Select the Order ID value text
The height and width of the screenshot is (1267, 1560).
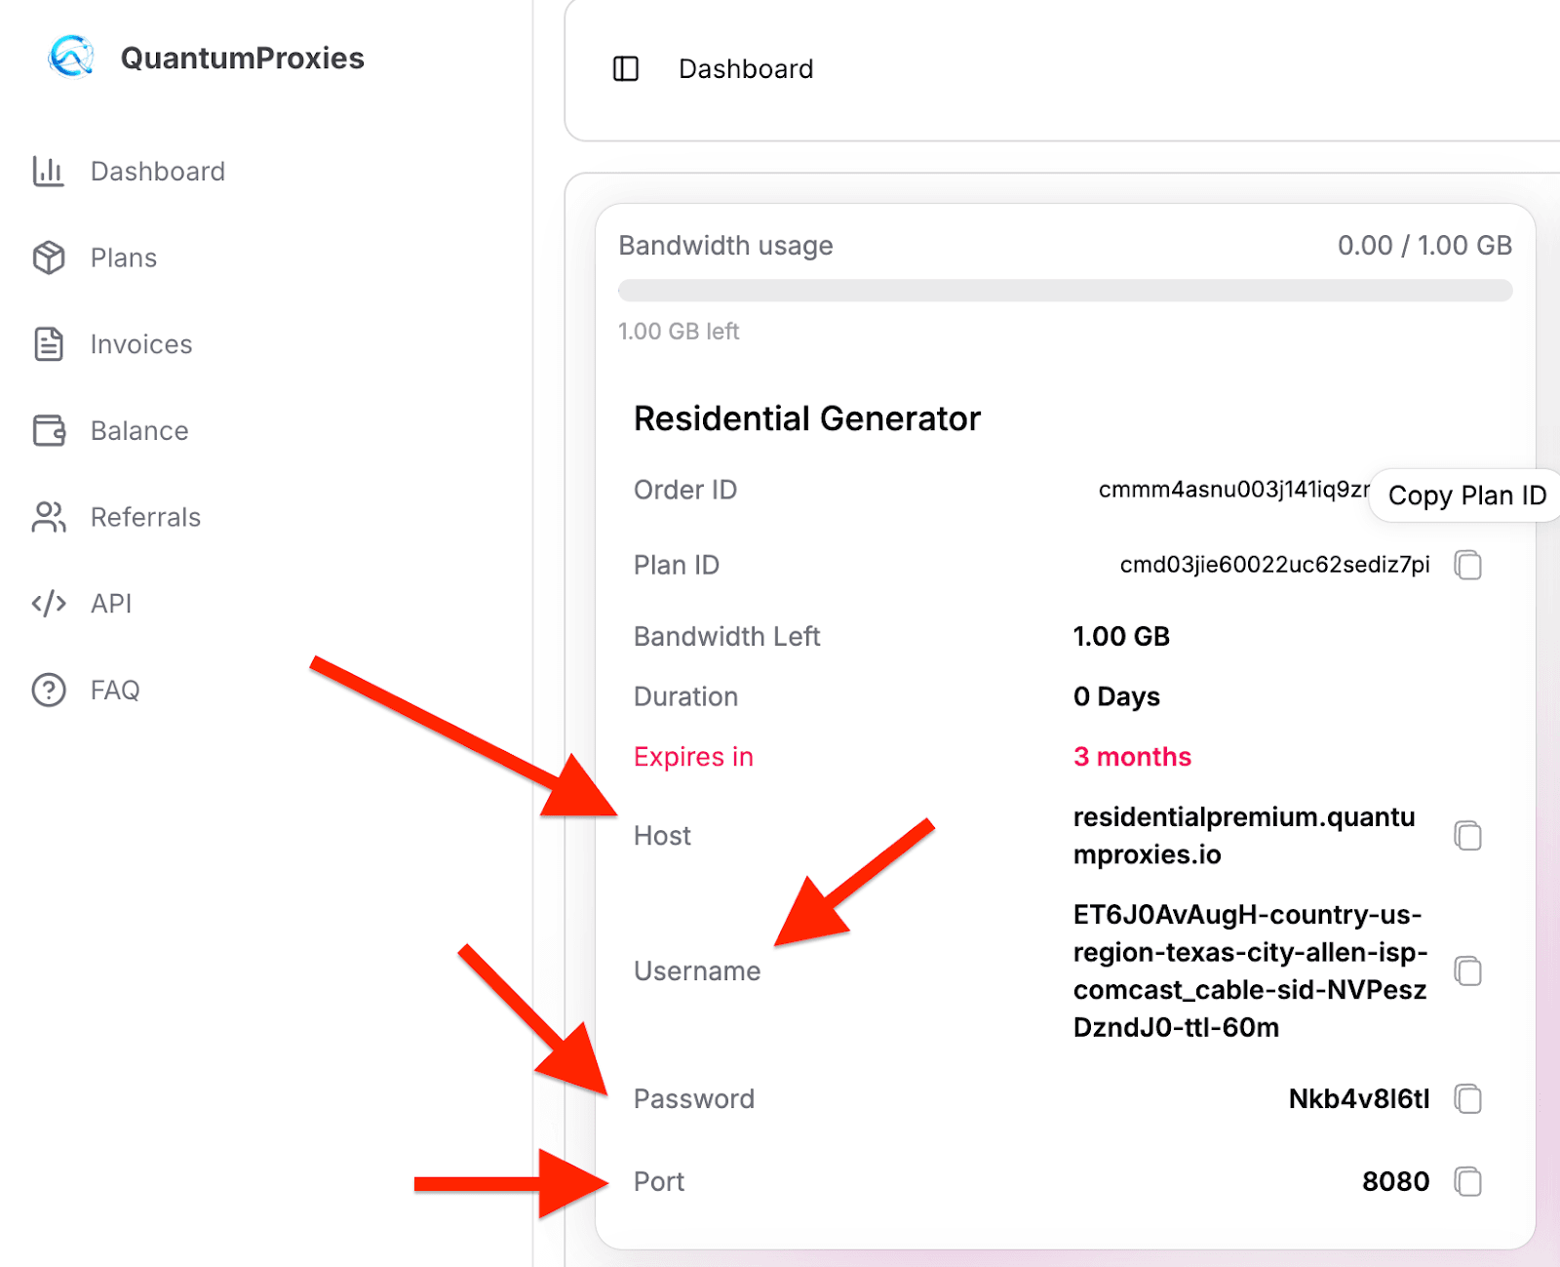(x=1232, y=490)
